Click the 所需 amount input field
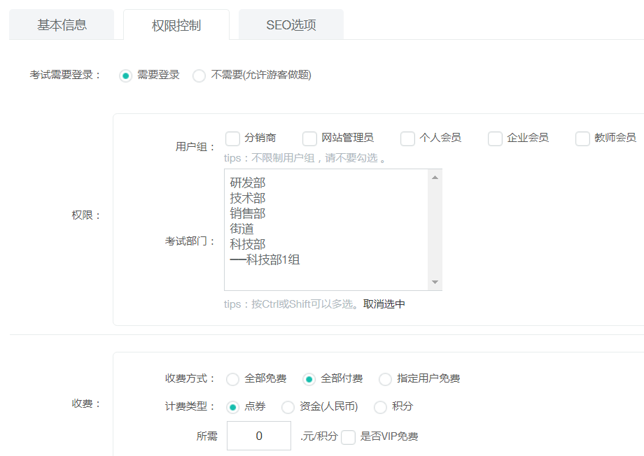 258,436
